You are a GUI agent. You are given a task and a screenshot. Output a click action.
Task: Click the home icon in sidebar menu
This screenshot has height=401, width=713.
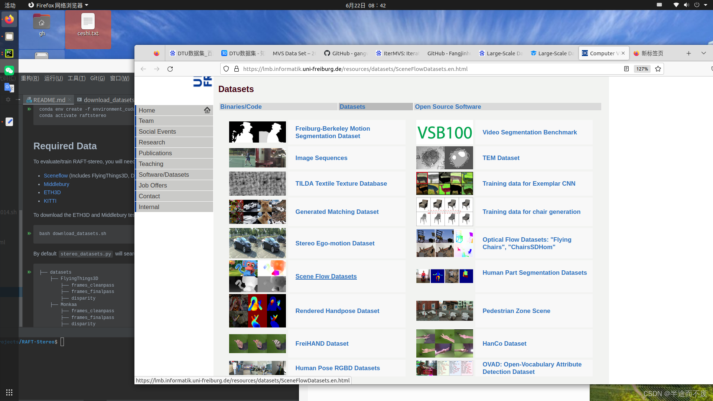(x=207, y=110)
